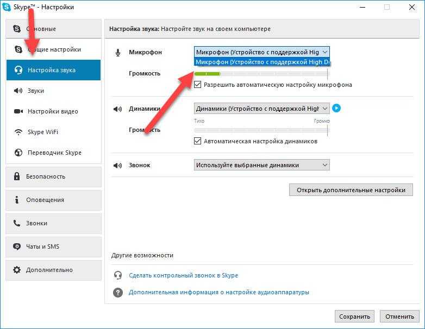425x329 pixels.
Task: Click the chat bubble icon for Чаты и SMS
Action: coord(17,246)
